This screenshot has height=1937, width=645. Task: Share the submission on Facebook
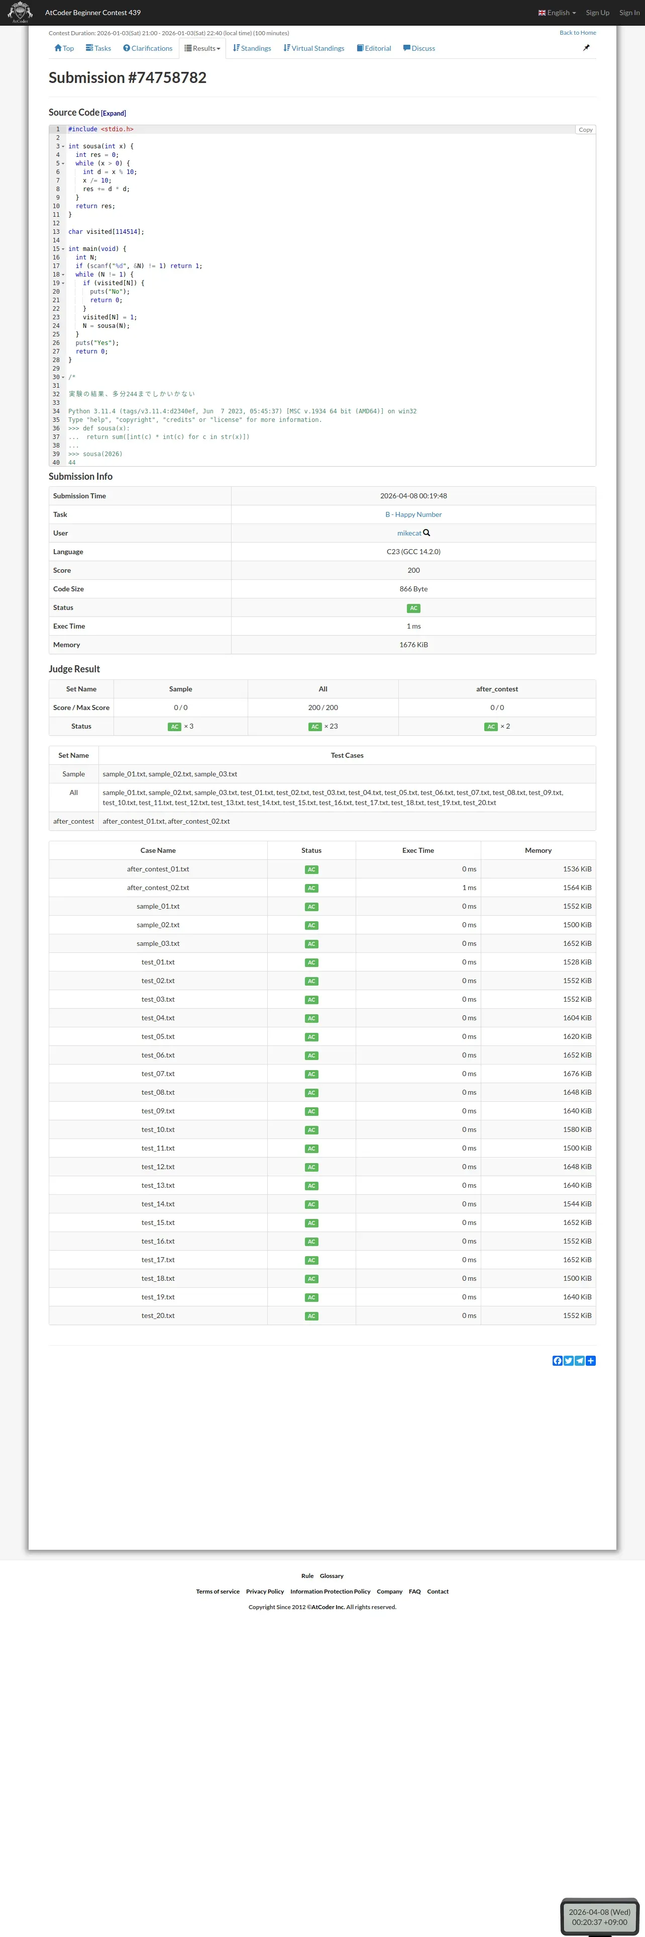557,1361
